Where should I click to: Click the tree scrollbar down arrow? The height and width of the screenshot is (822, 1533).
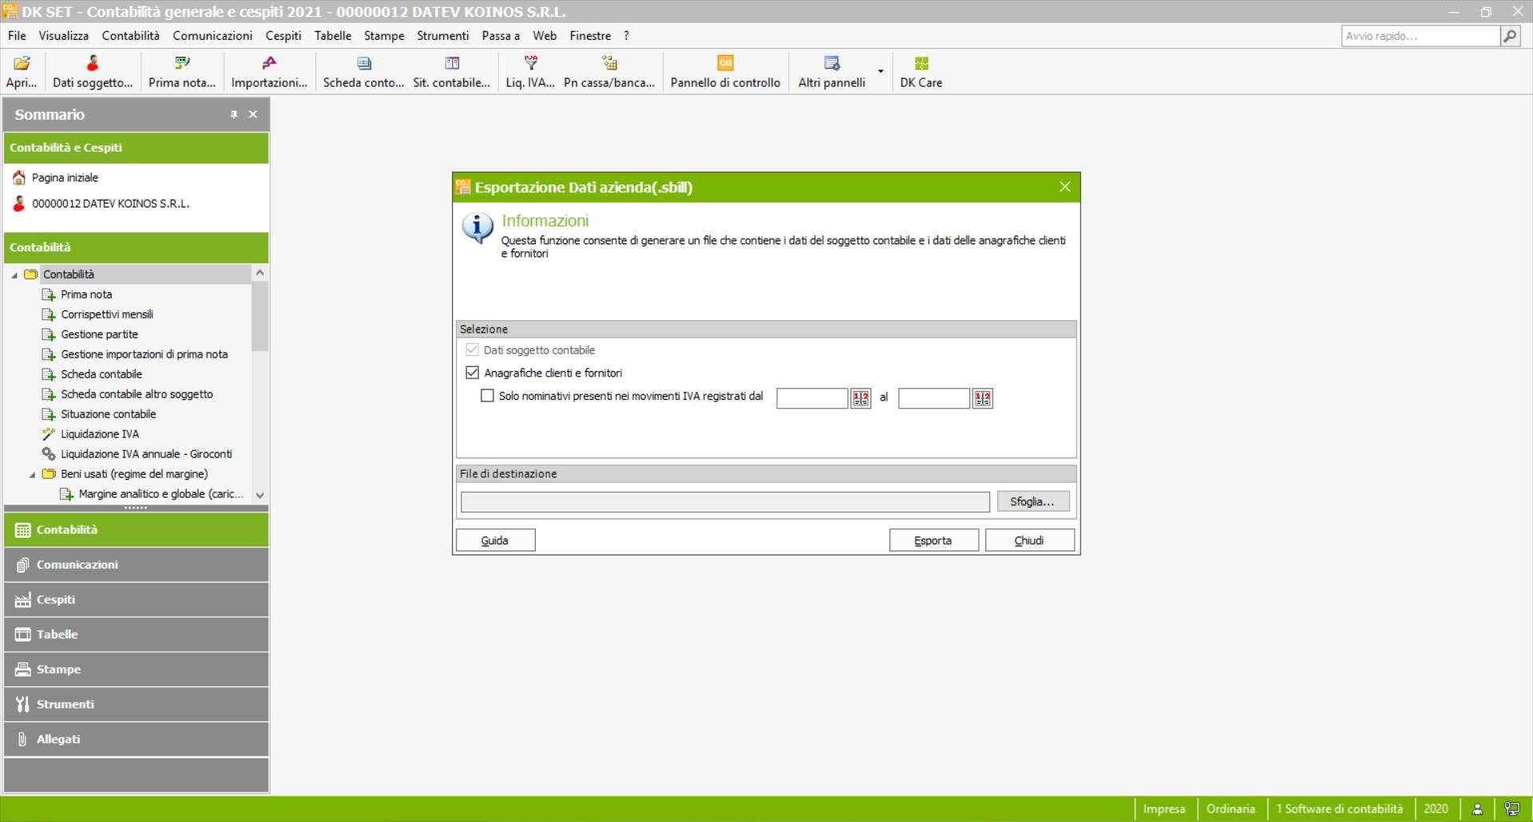[x=259, y=495]
